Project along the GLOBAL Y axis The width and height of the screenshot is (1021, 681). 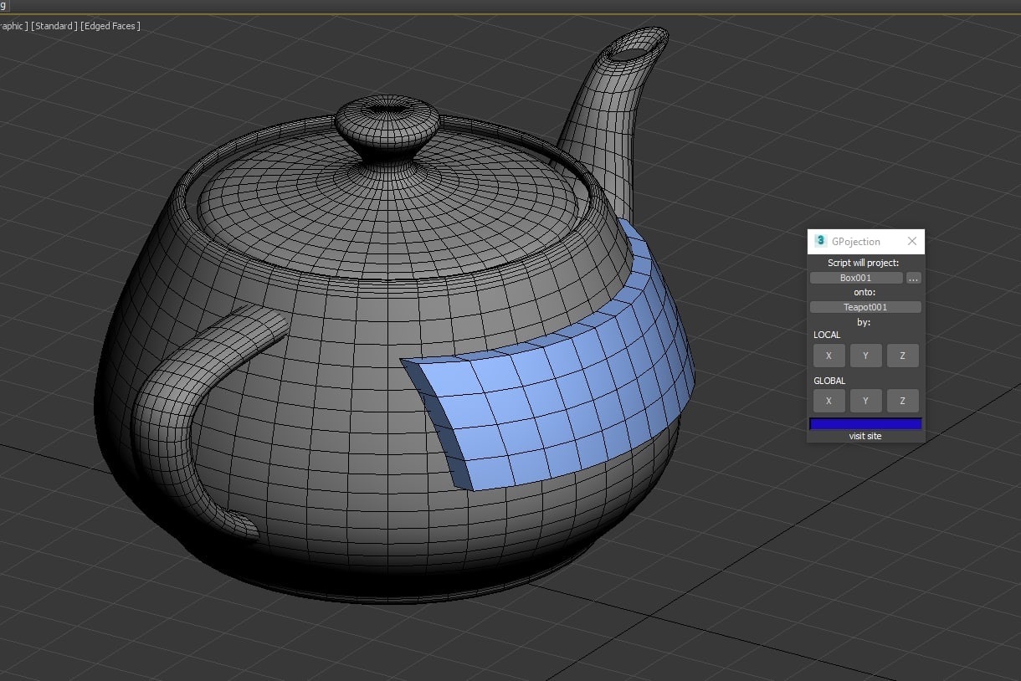click(x=865, y=401)
